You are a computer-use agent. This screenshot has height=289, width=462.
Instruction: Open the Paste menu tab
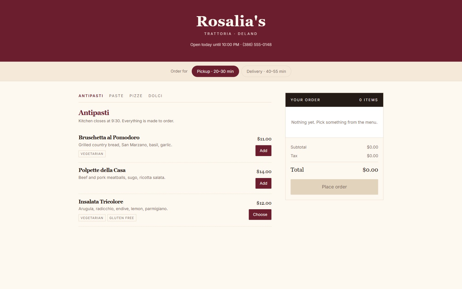pyautogui.click(x=116, y=96)
